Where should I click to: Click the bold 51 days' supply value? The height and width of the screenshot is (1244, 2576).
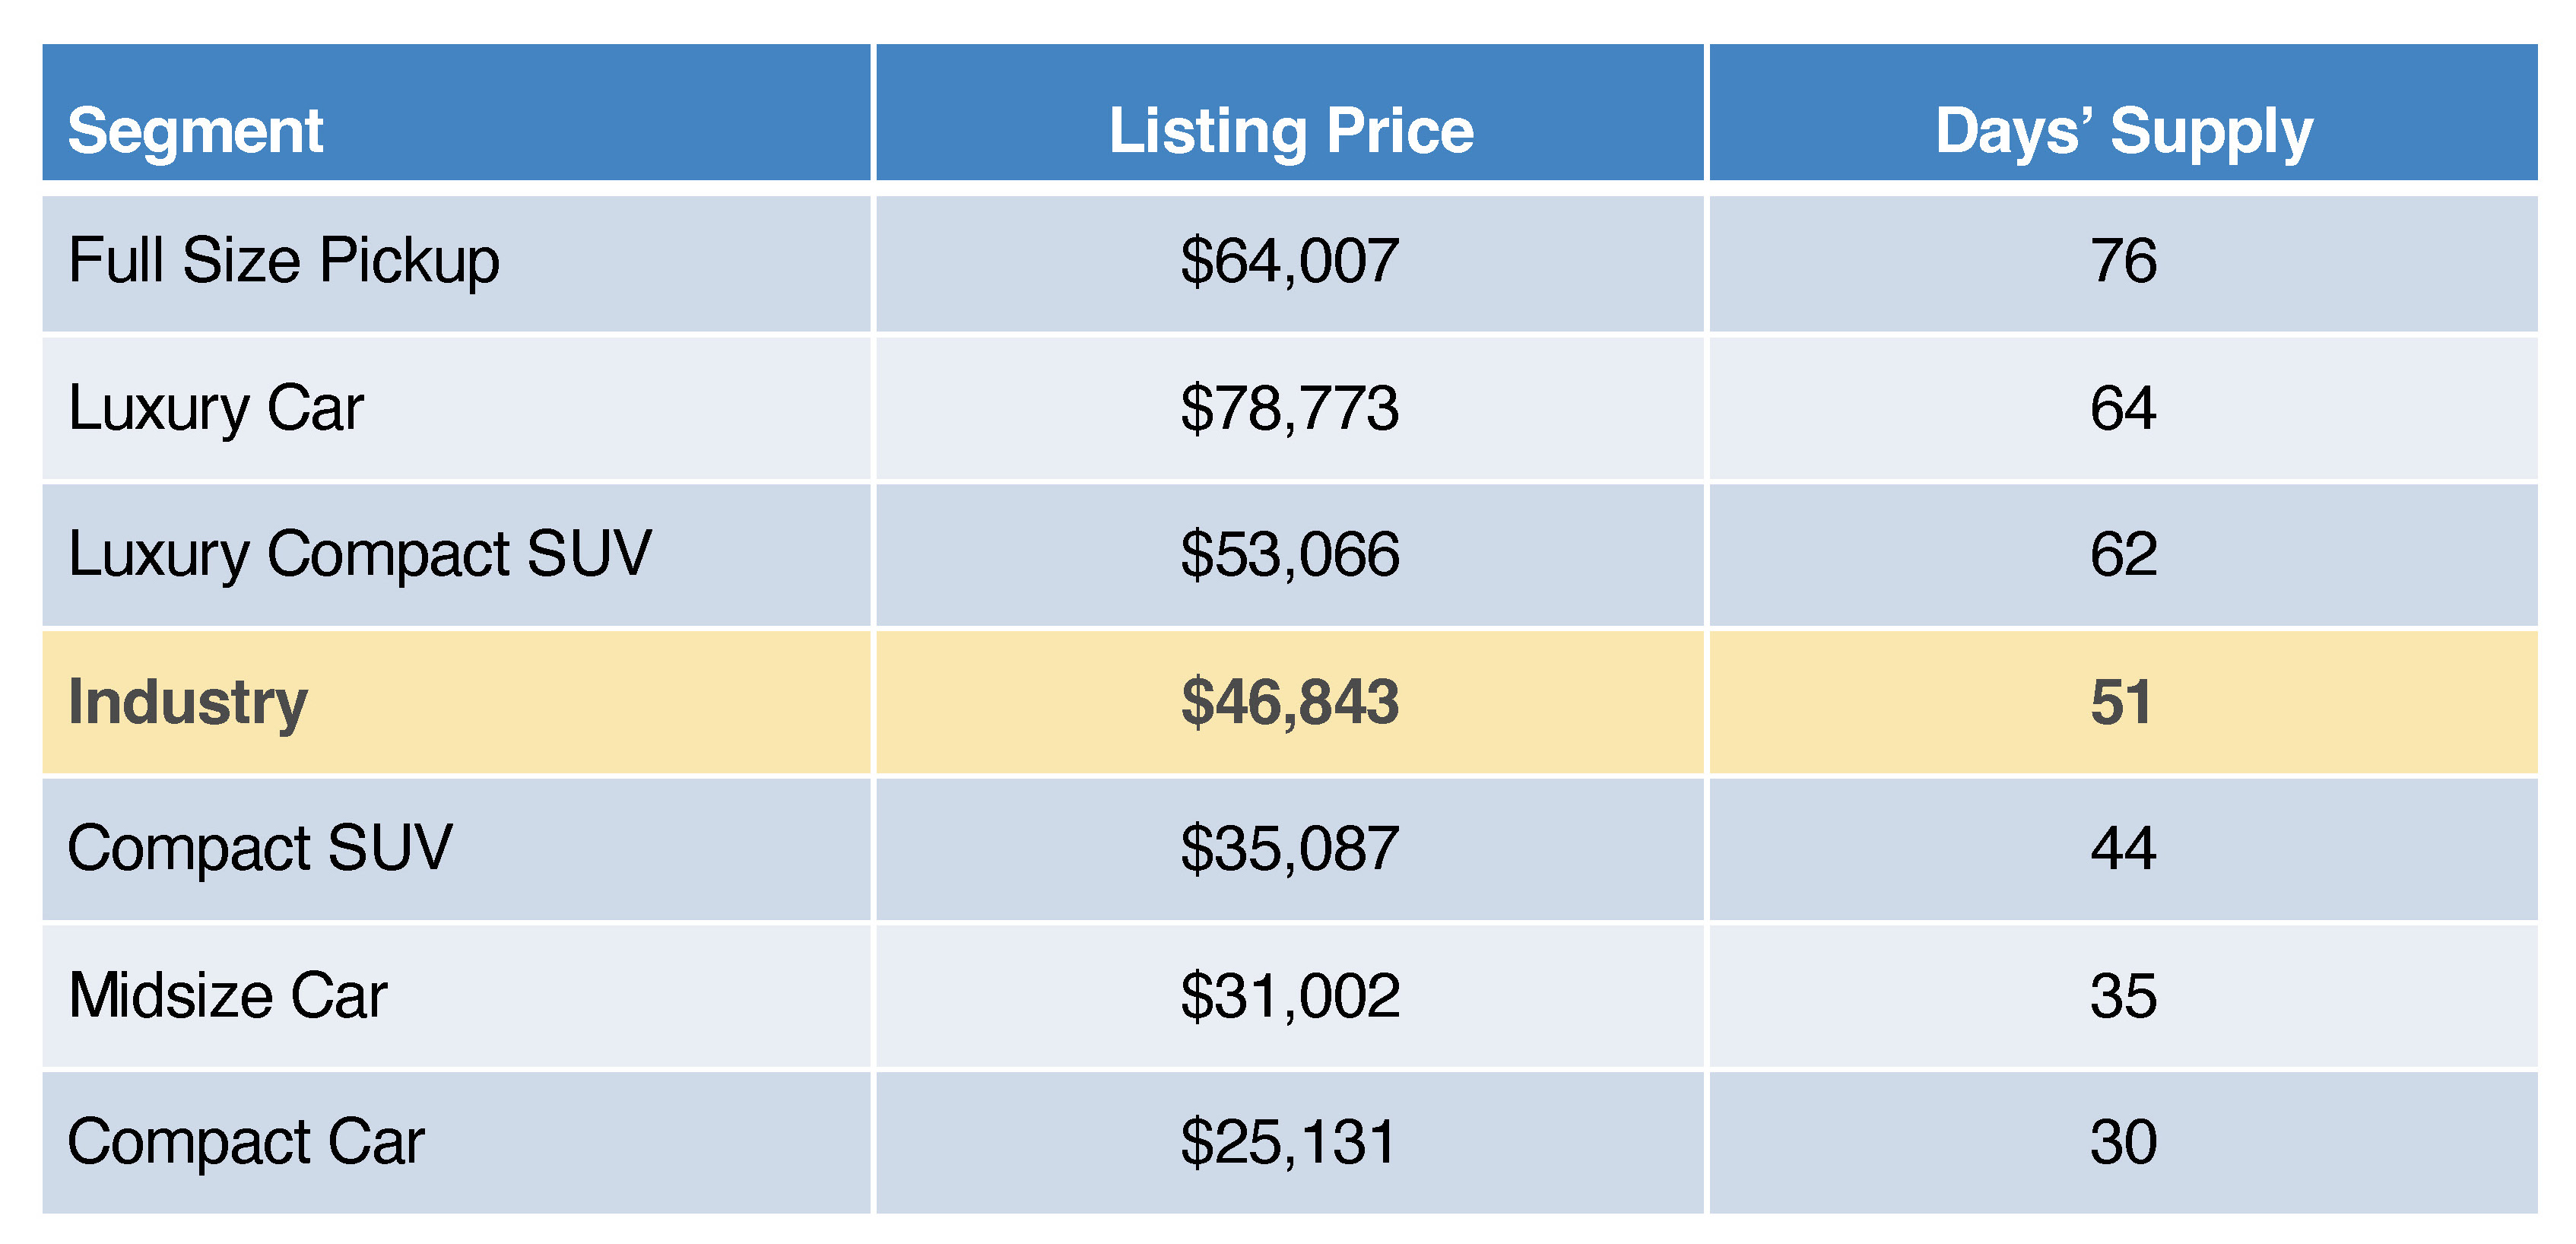[x=2120, y=702]
